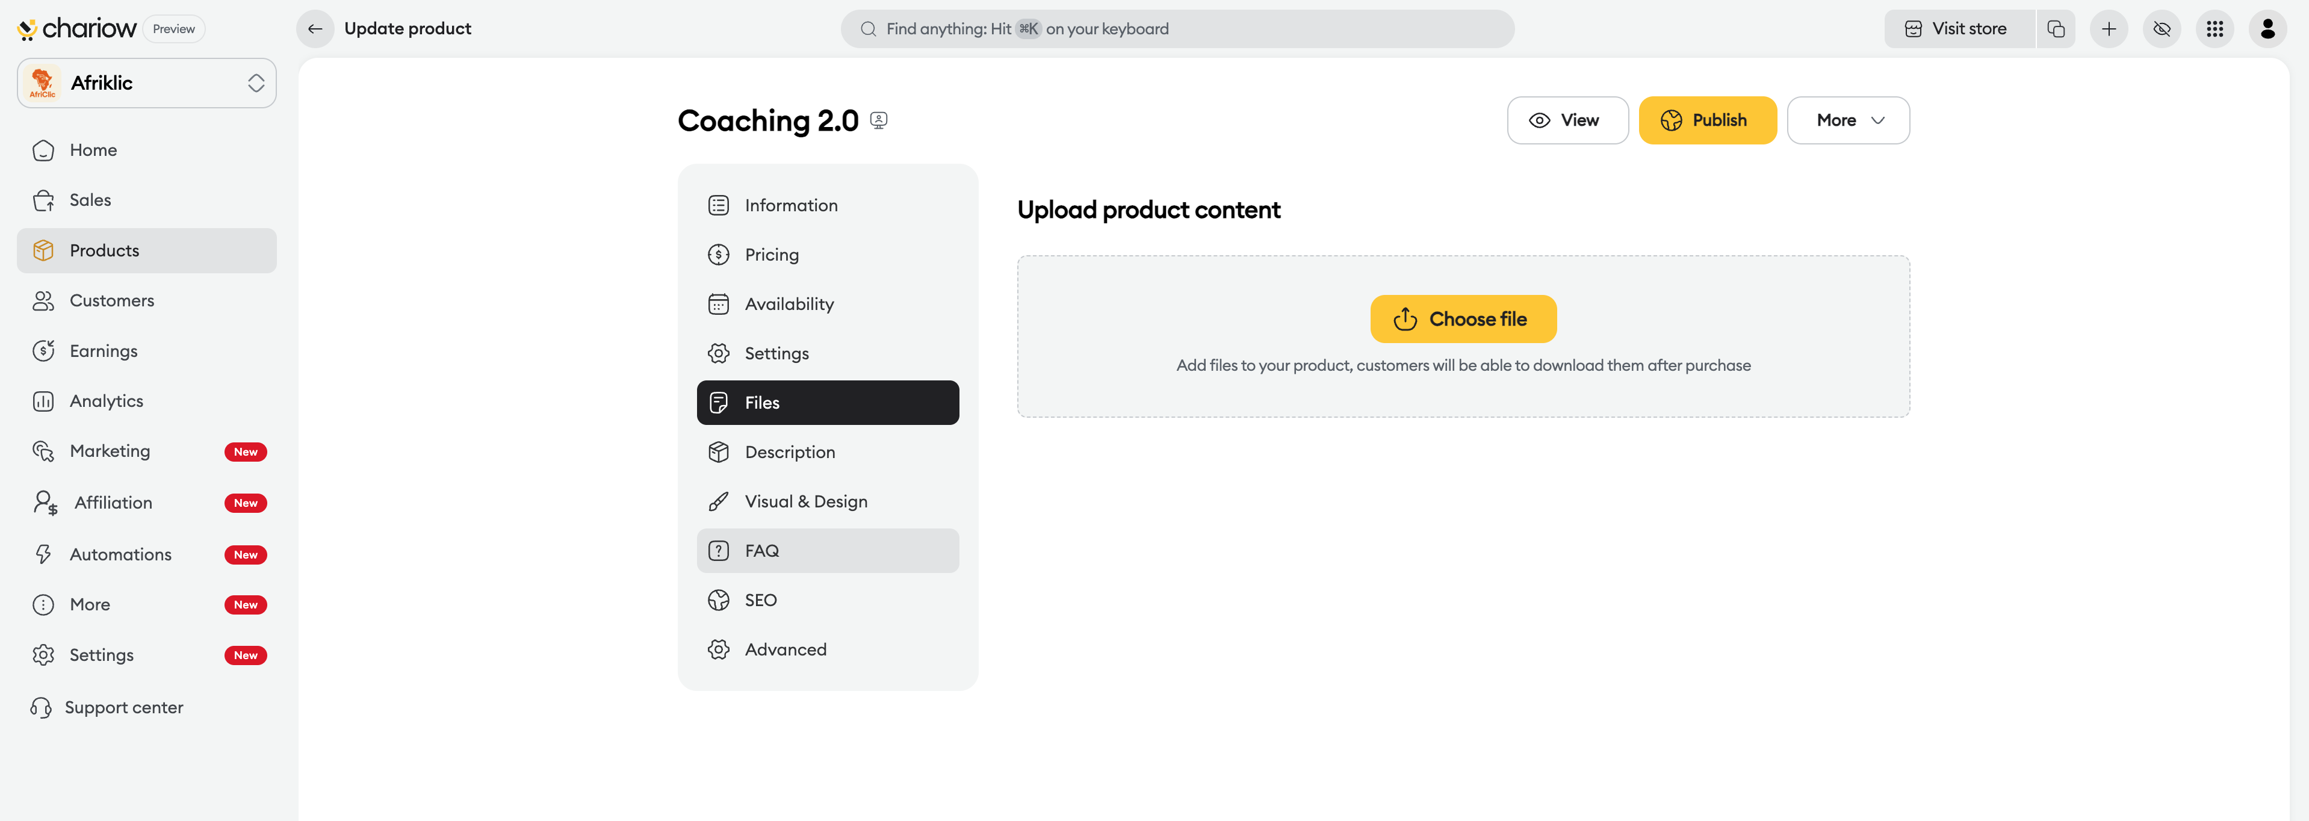Image resolution: width=2309 pixels, height=821 pixels.
Task: Click the Choose file button
Action: pyautogui.click(x=1463, y=319)
